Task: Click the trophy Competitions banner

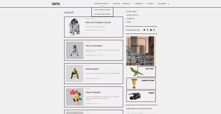Action: (x=141, y=84)
